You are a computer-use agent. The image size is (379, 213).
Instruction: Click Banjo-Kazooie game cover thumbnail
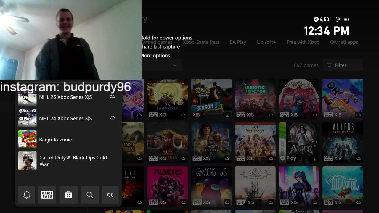pyautogui.click(x=28, y=139)
